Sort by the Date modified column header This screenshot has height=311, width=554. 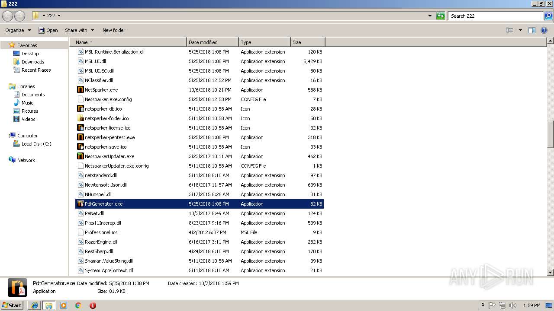[213, 42]
